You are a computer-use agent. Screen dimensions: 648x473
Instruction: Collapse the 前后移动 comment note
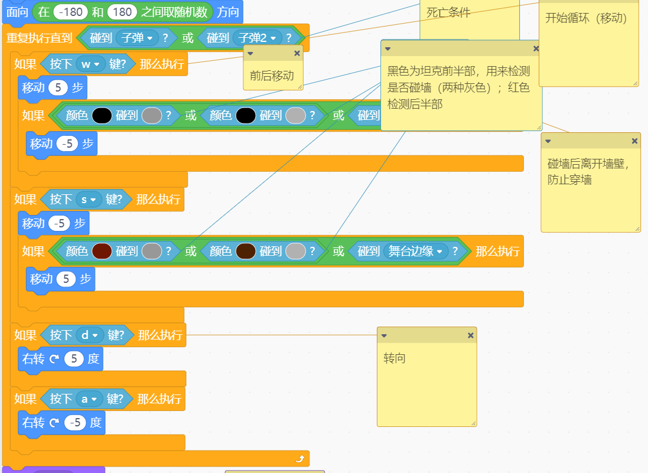point(250,53)
